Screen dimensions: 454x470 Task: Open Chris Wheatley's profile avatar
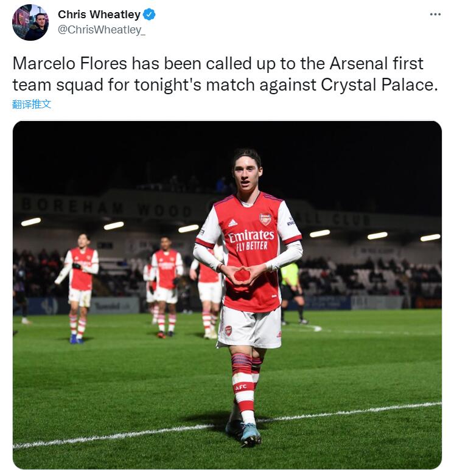[30, 22]
